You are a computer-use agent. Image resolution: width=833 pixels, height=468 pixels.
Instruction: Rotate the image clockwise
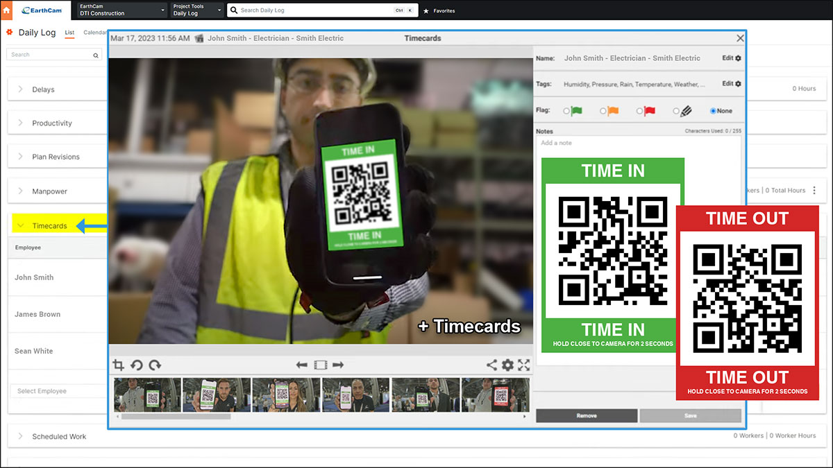[x=155, y=365]
